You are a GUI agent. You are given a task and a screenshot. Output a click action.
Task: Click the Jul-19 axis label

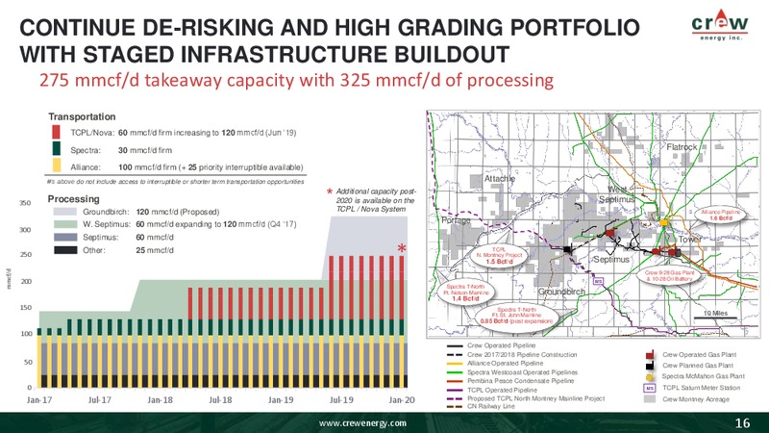point(341,399)
